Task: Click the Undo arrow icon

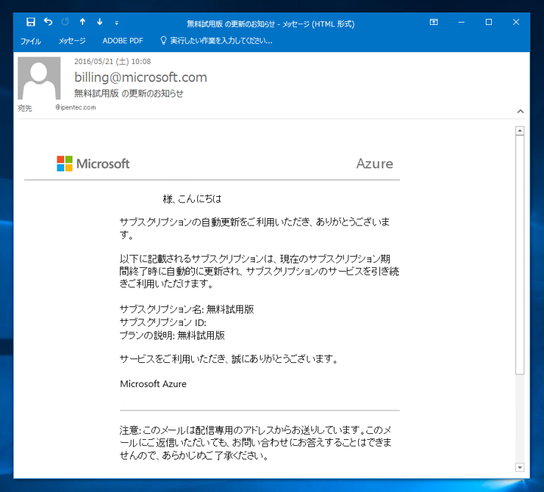Action: pyautogui.click(x=48, y=22)
